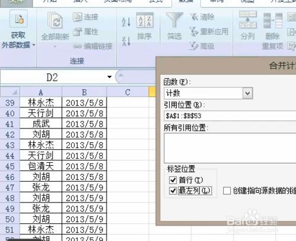This screenshot has width=296, height=241.
Task: Open the Sort (排序) dialog icon
Action: point(144,20)
